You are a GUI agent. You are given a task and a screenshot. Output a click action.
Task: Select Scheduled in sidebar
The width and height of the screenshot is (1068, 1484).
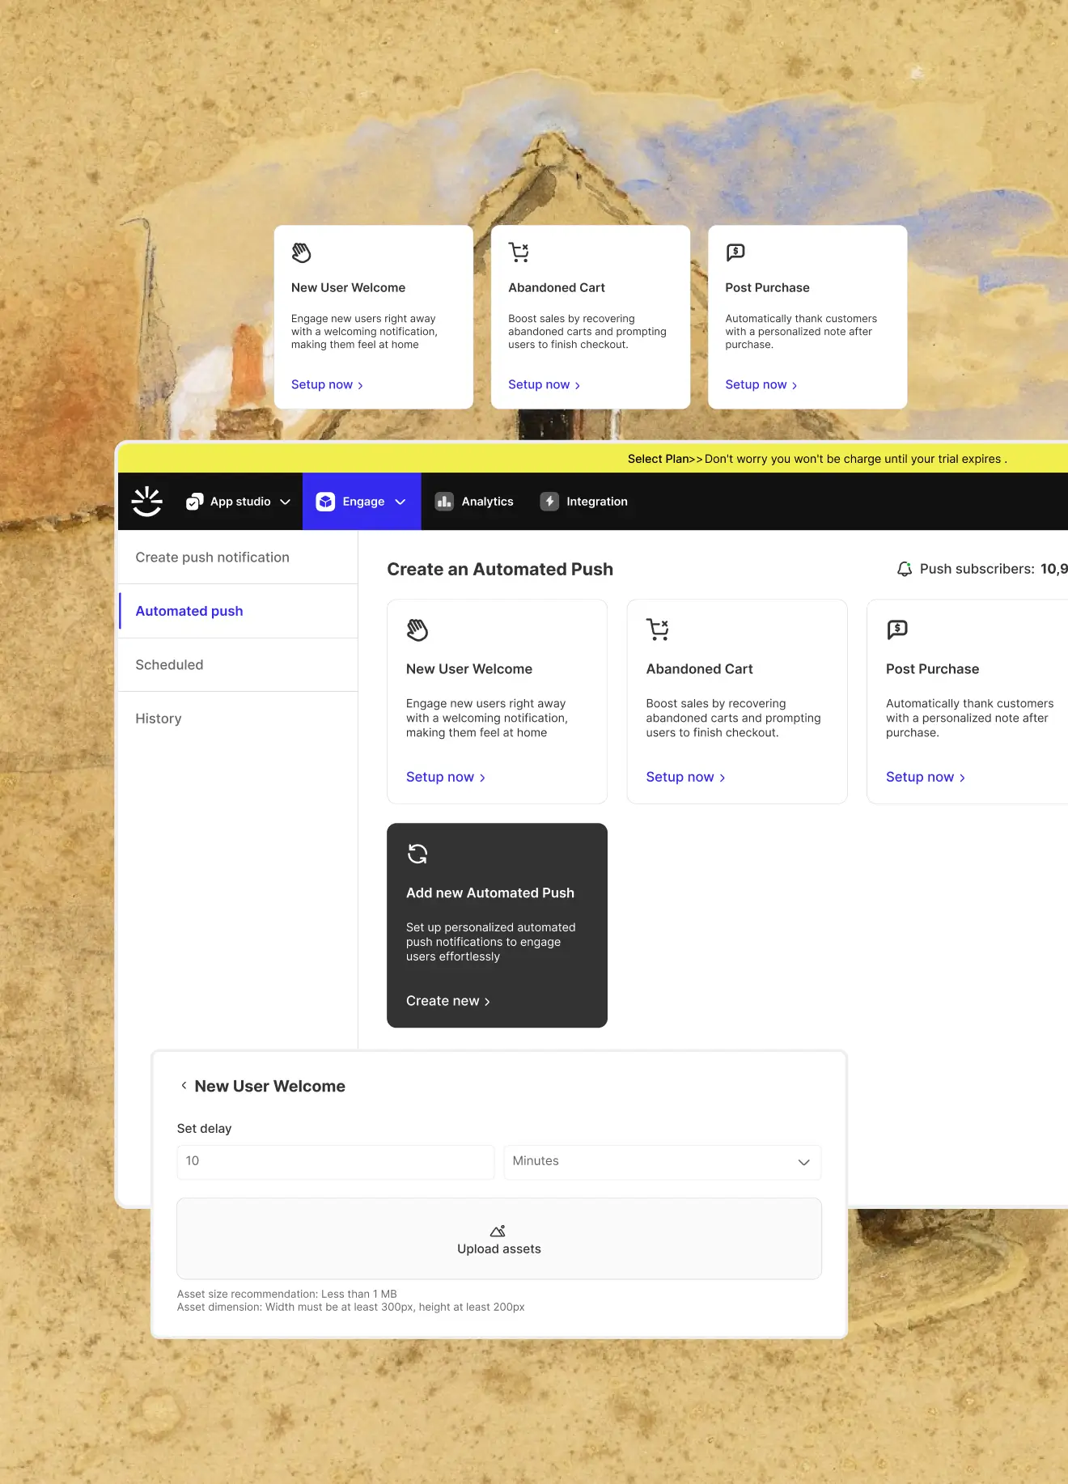[x=238, y=665]
